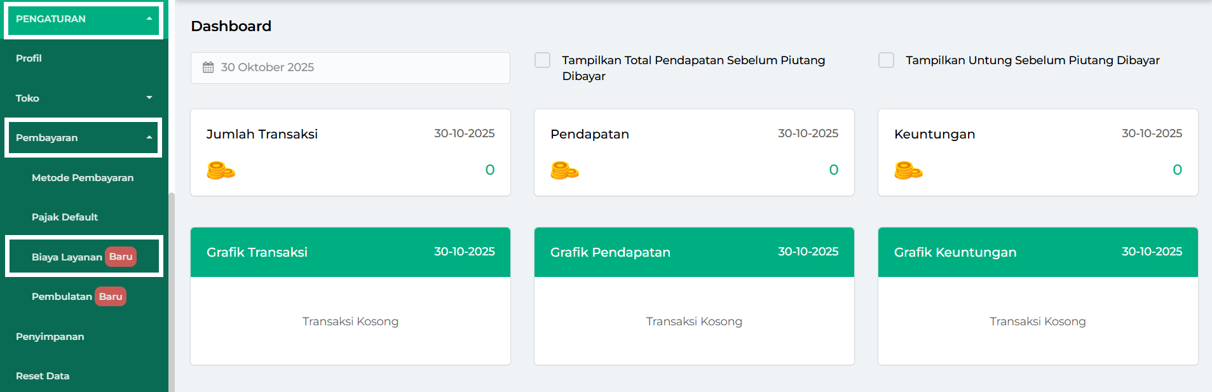Screen dimensions: 1212x392
Task: Enable Tampilkan Total Pendapatan Sebelum Piutang checkbox
Action: tap(542, 60)
